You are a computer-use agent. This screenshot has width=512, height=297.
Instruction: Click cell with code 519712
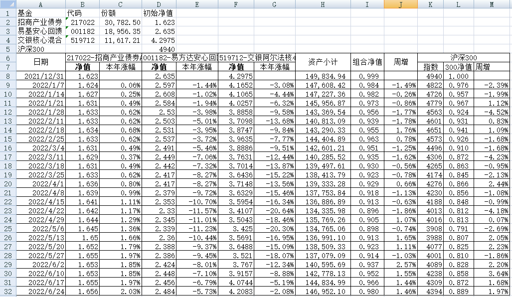[82, 40]
